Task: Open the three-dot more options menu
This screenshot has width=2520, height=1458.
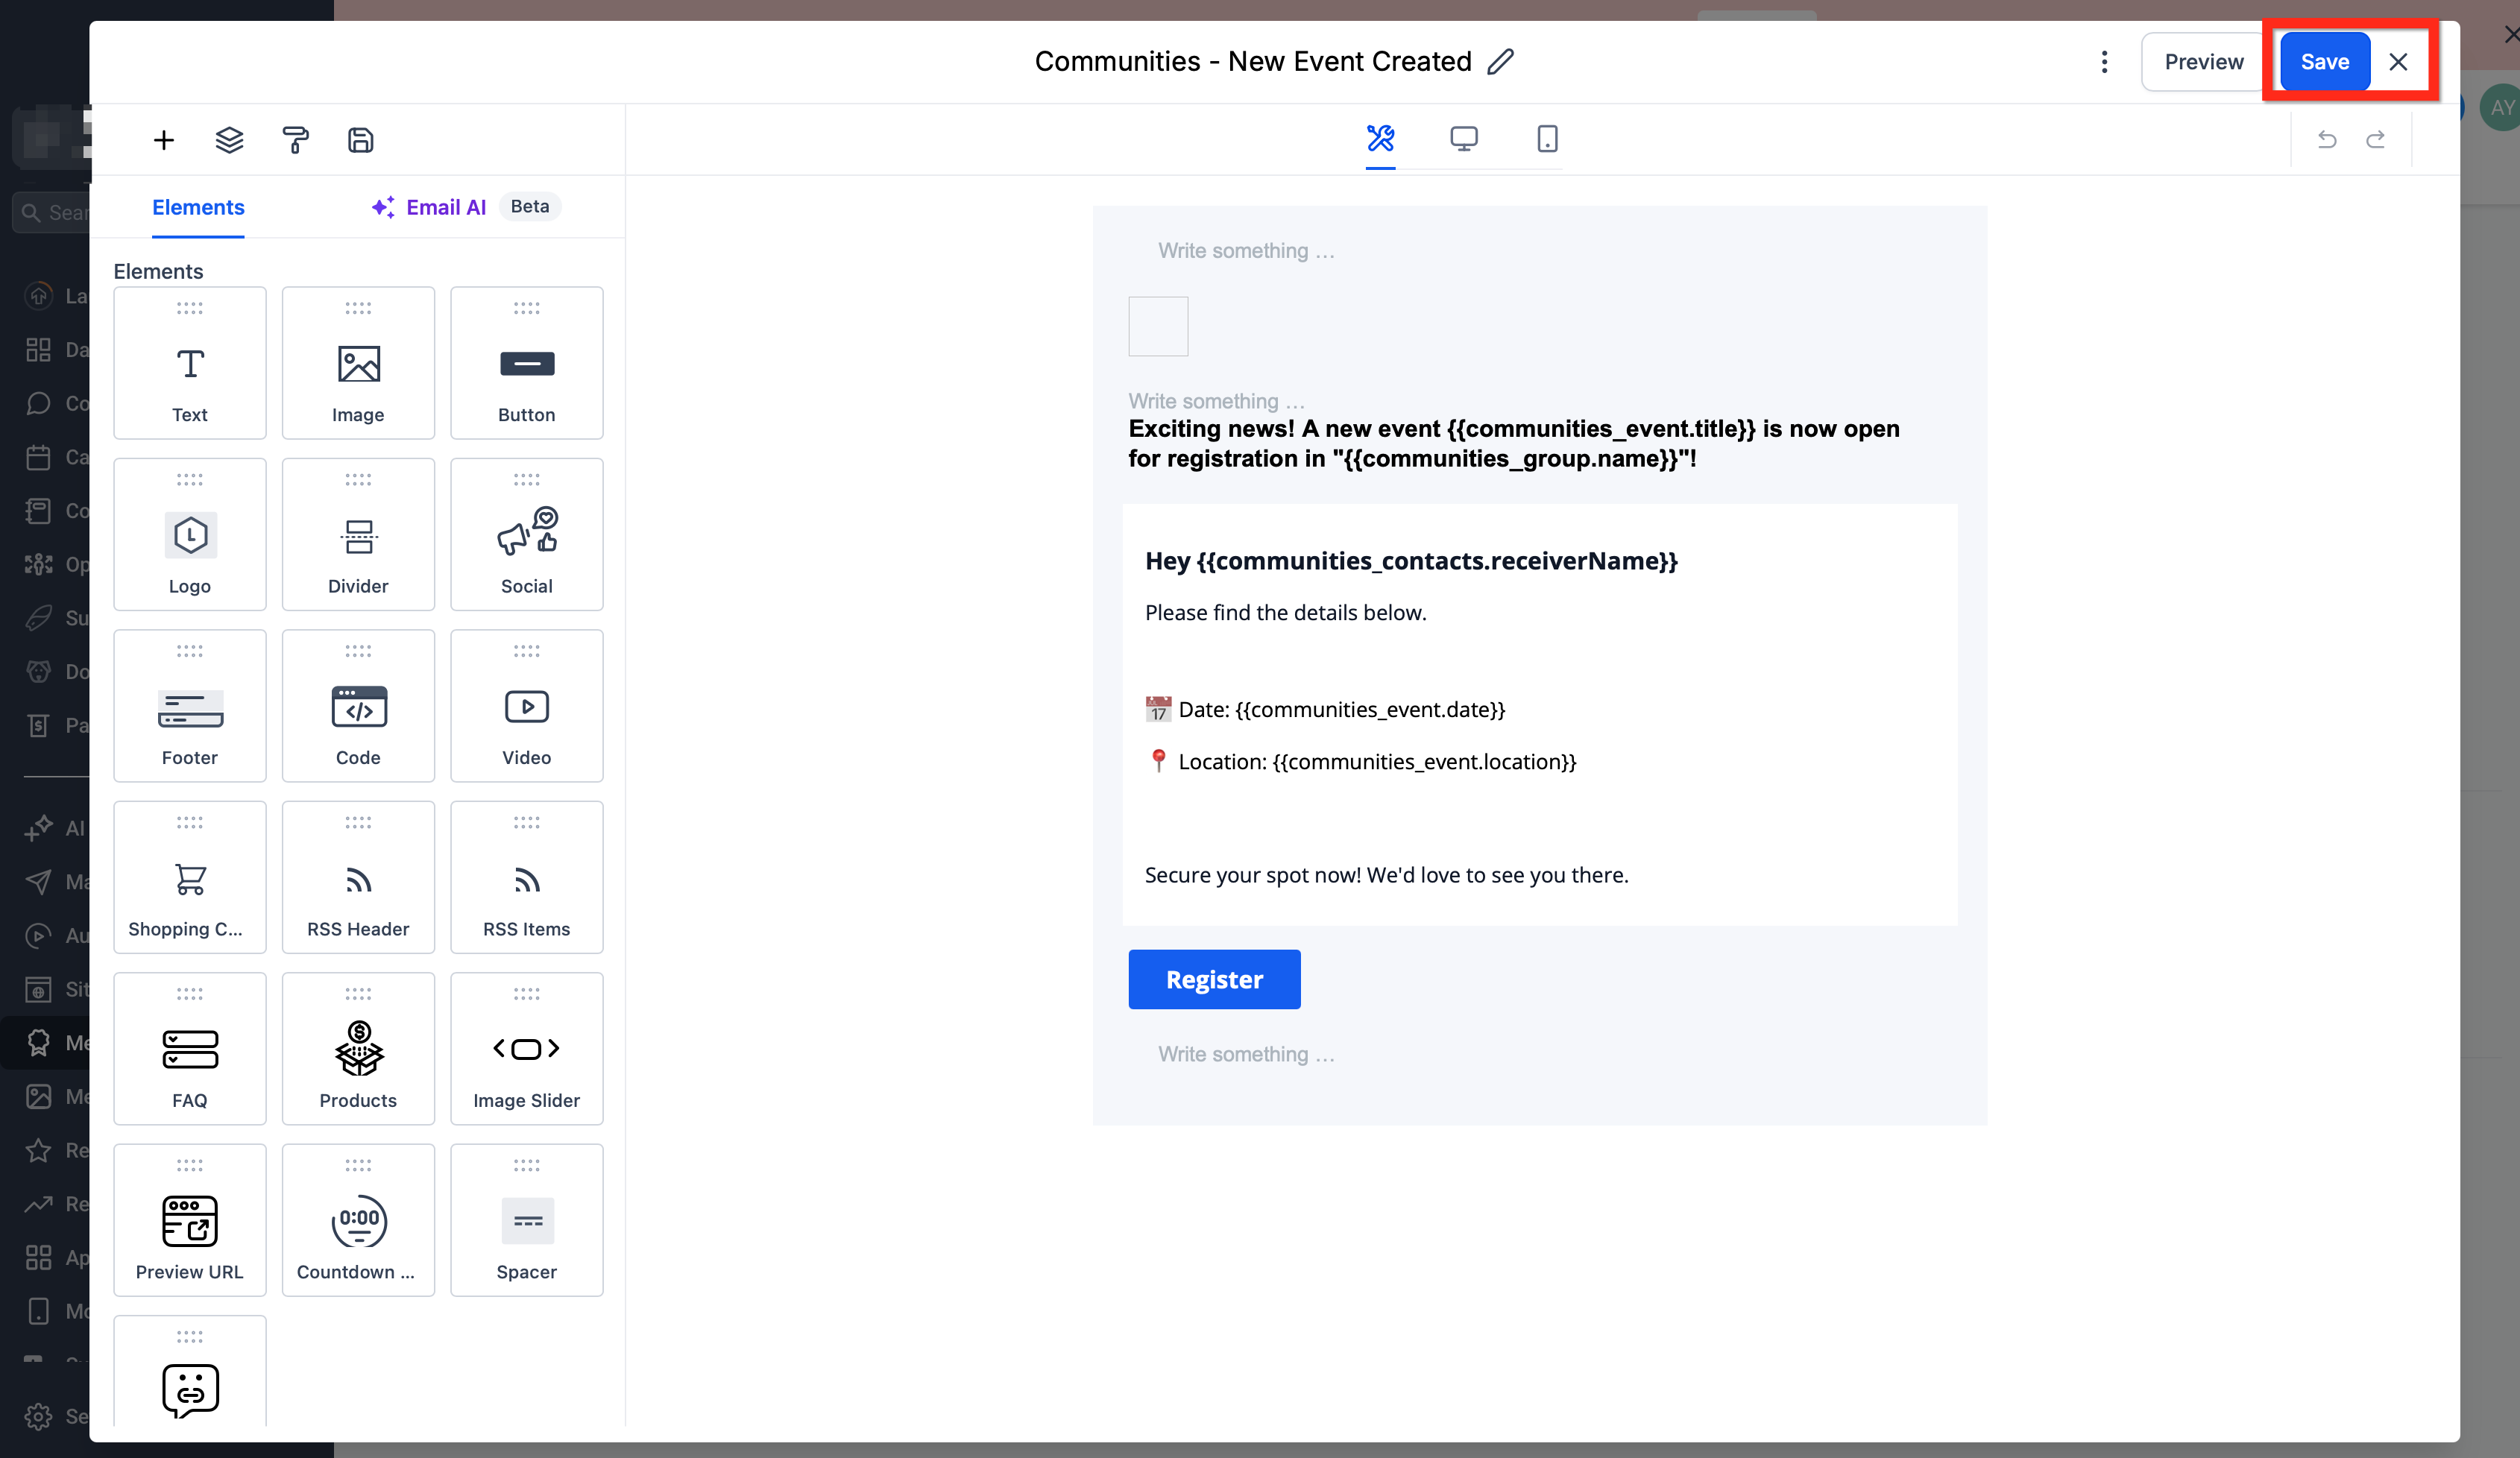Action: pos(2104,62)
